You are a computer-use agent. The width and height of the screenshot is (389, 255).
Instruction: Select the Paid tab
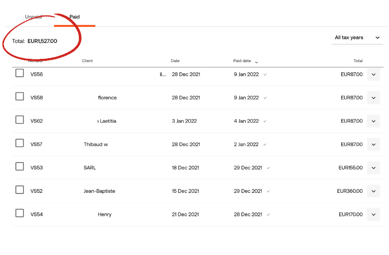pyautogui.click(x=74, y=17)
